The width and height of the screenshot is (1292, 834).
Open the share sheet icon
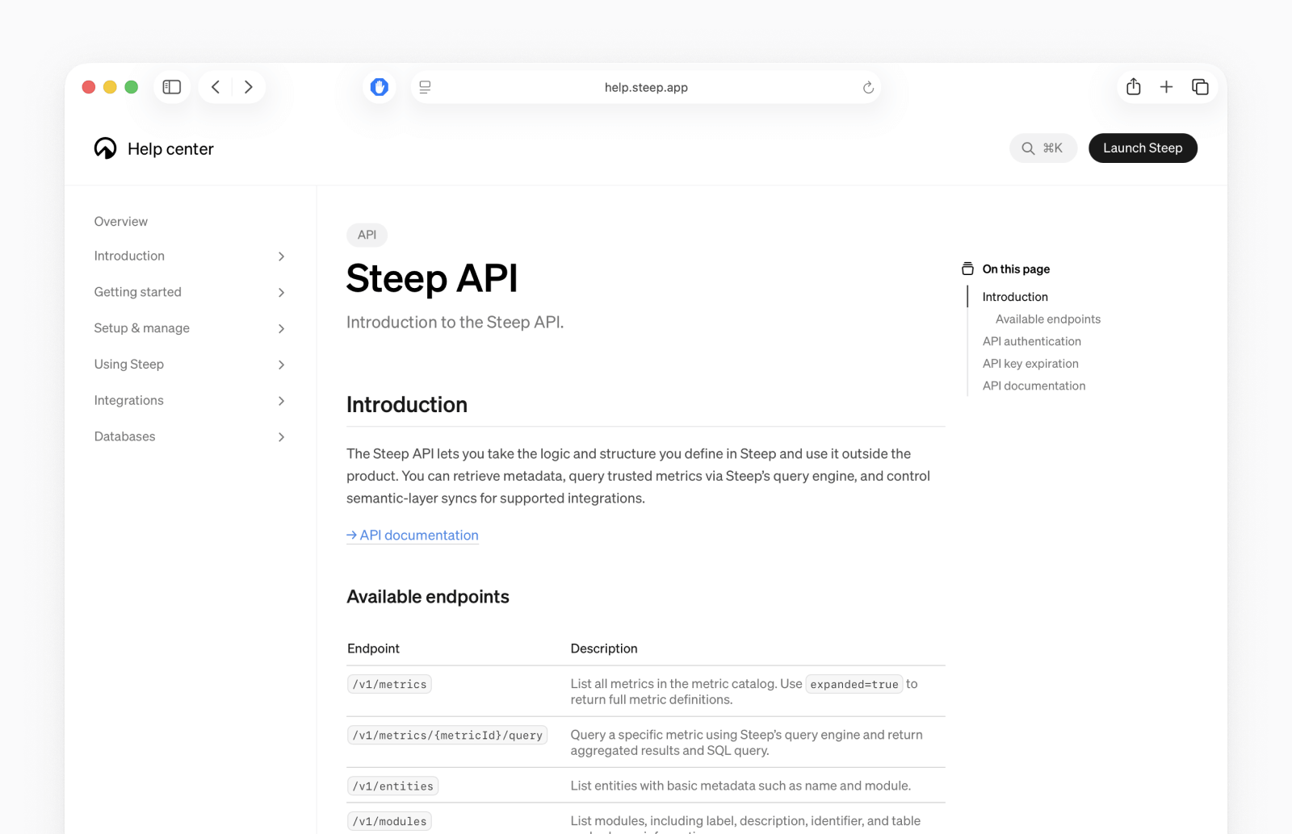1133,86
